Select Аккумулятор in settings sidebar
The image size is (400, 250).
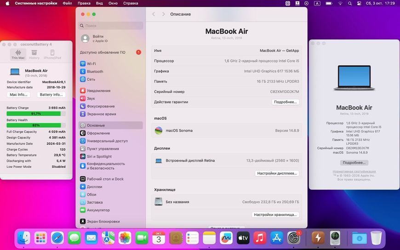click(x=110, y=210)
